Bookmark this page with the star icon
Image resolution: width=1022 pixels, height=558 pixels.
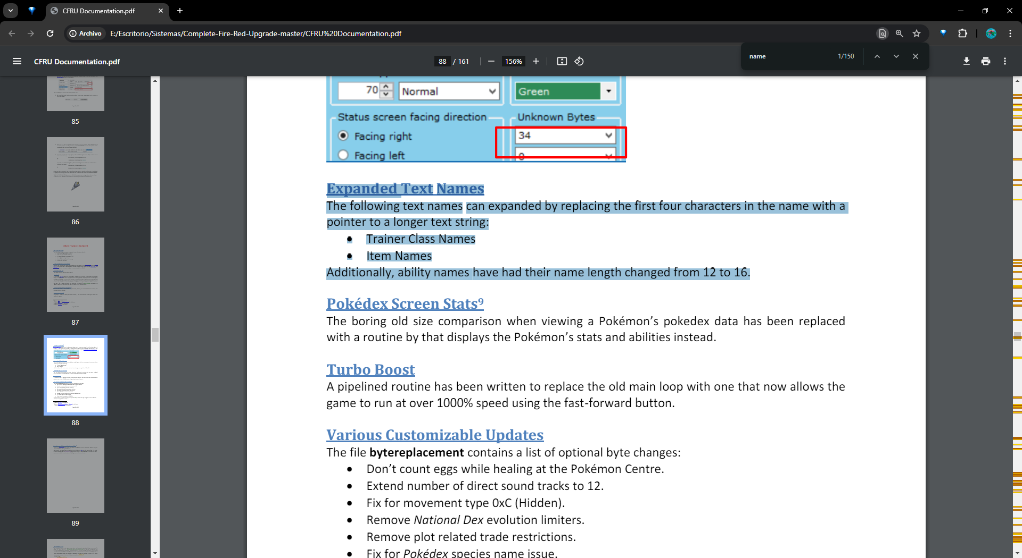click(x=917, y=33)
